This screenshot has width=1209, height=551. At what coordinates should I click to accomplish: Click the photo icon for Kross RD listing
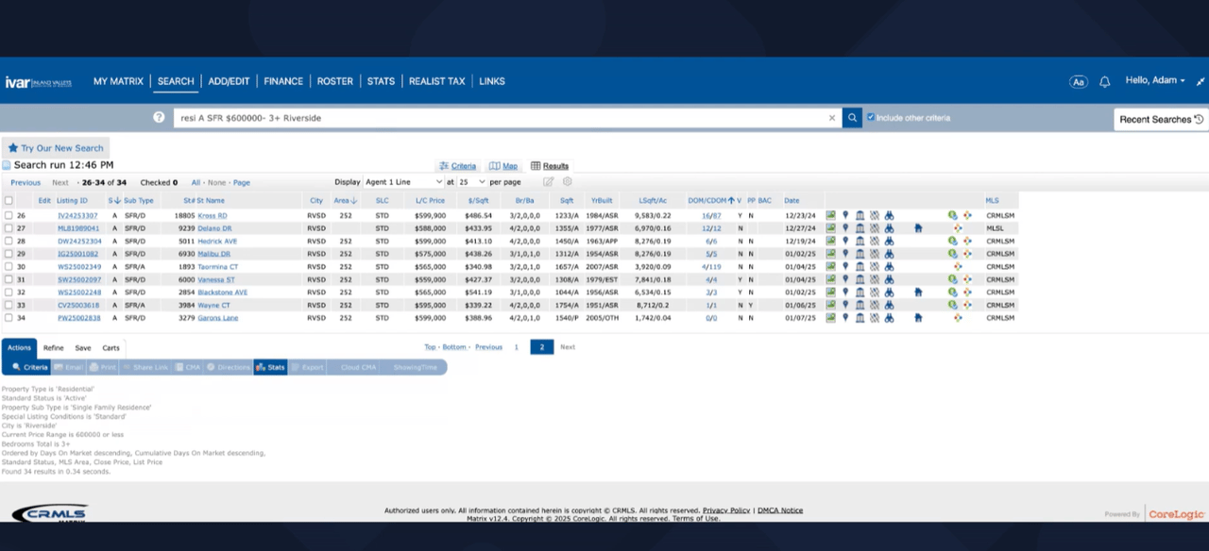pos(831,216)
